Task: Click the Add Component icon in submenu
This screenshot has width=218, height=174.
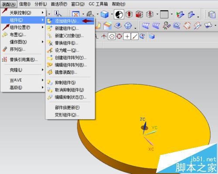Action: click(50, 21)
